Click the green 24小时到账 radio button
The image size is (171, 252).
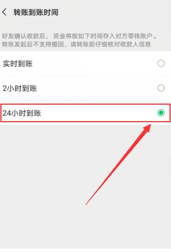161,113
